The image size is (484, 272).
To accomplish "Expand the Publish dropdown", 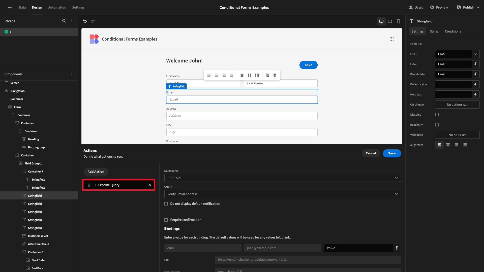I will click(x=478, y=7).
